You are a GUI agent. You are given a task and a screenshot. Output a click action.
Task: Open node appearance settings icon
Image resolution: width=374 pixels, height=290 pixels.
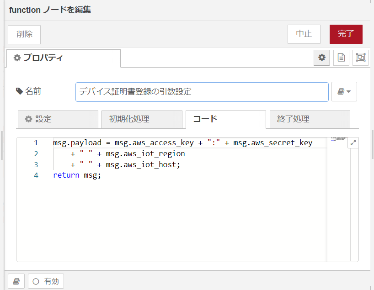tap(361, 58)
